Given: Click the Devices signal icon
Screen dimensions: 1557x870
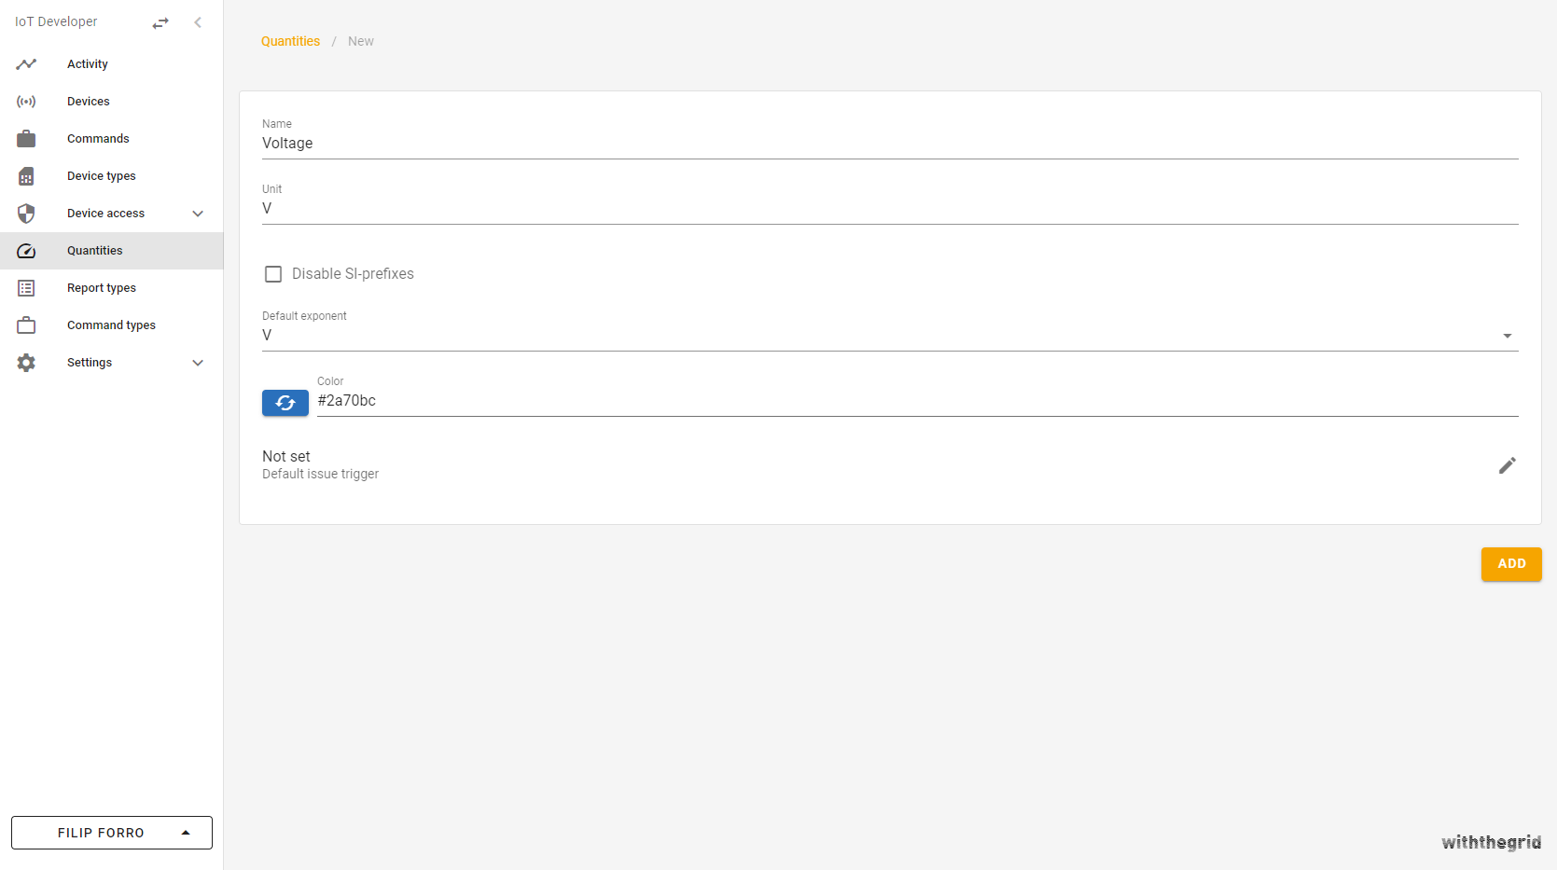Looking at the screenshot, I should (x=26, y=102).
